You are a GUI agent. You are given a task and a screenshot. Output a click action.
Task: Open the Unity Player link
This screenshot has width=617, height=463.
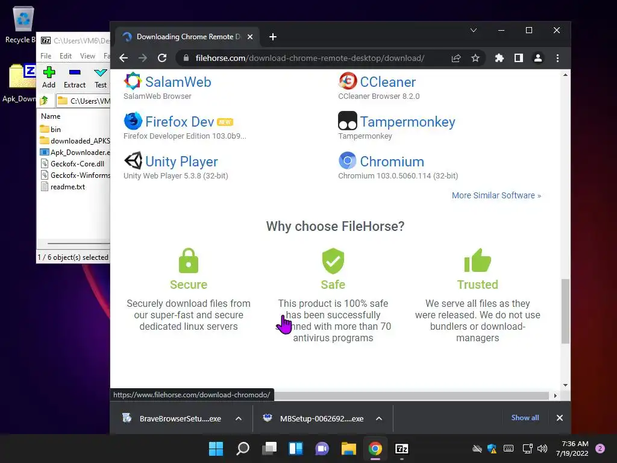tap(181, 162)
